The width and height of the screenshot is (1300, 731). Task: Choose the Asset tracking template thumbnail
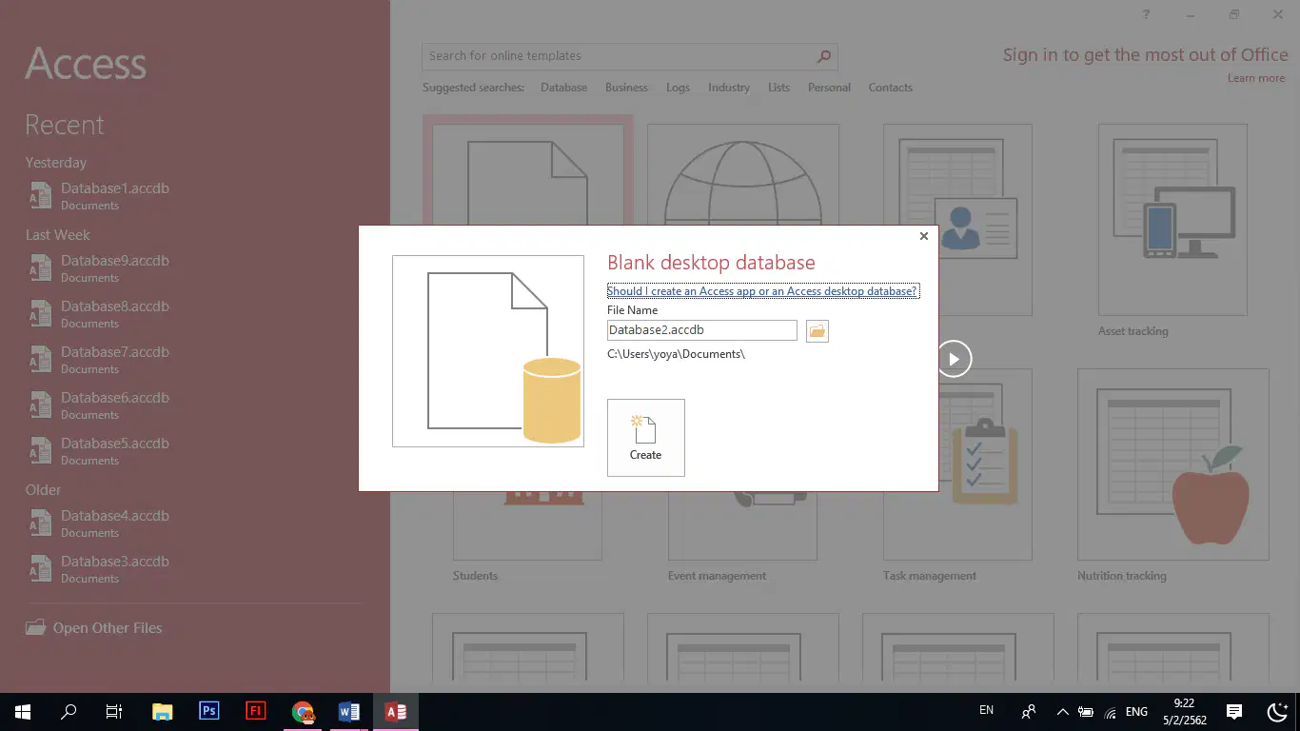click(x=1172, y=219)
